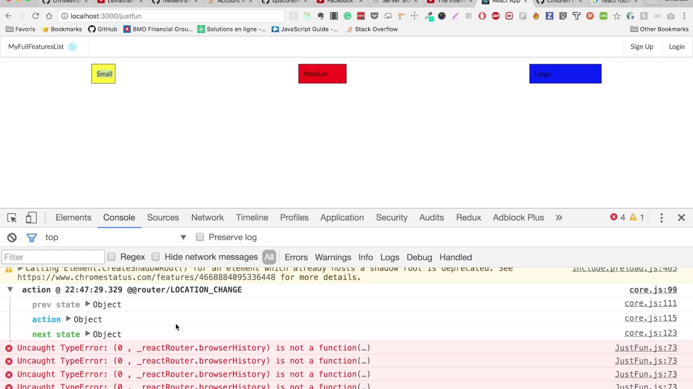
Task: Toggle the console filter funnel icon
Action: tap(31, 237)
